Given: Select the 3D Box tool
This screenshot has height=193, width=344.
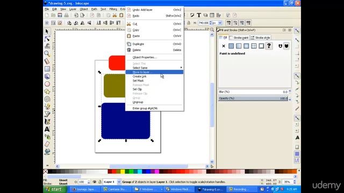Looking at the screenshot, I should click(x=47, y=76).
